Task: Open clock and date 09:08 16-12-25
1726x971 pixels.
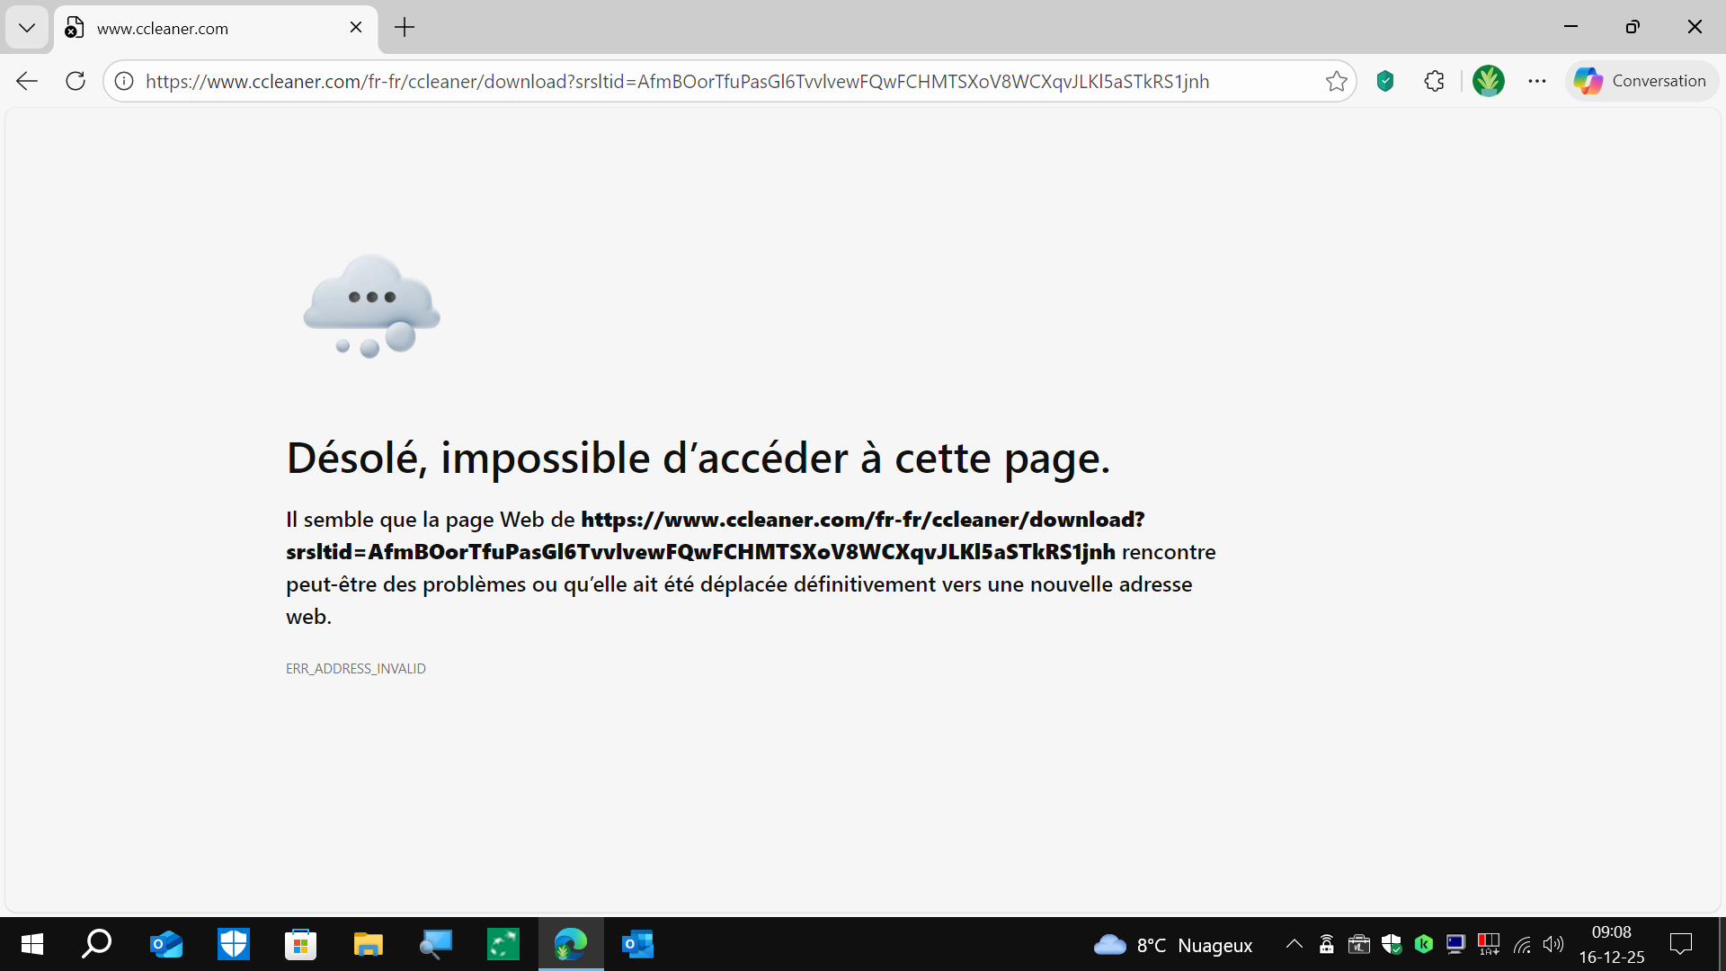Action: point(1612,944)
